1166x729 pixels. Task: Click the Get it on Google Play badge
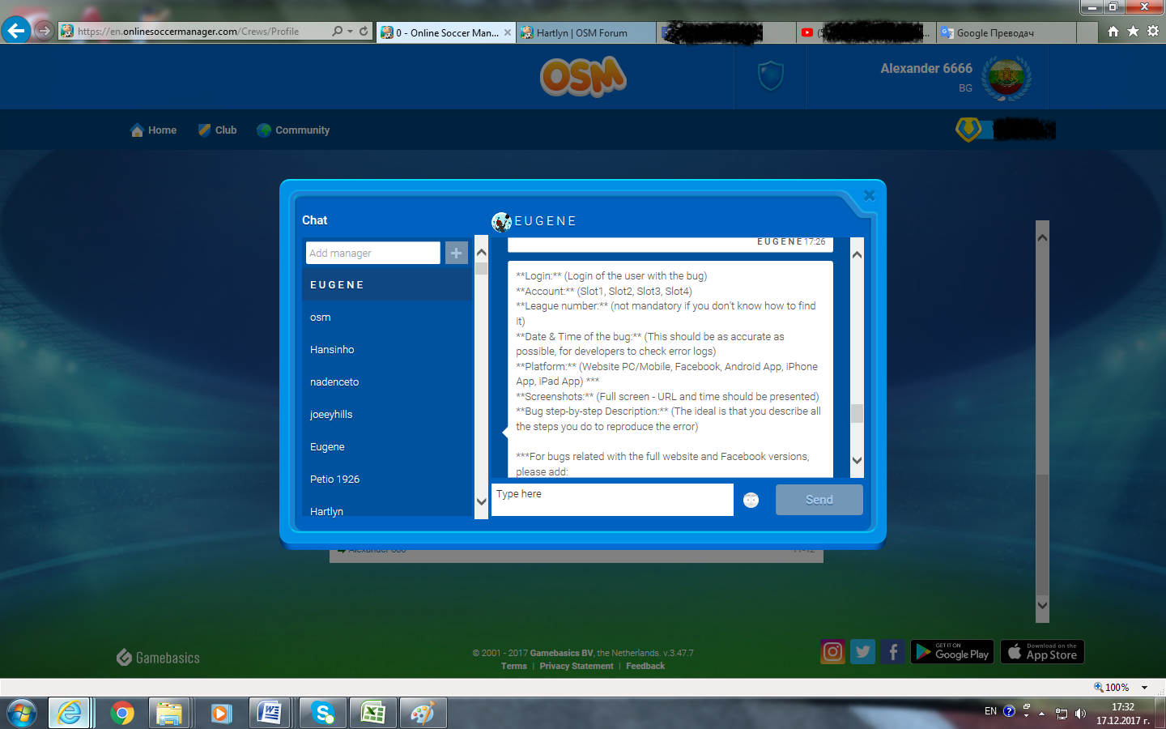pyautogui.click(x=952, y=651)
